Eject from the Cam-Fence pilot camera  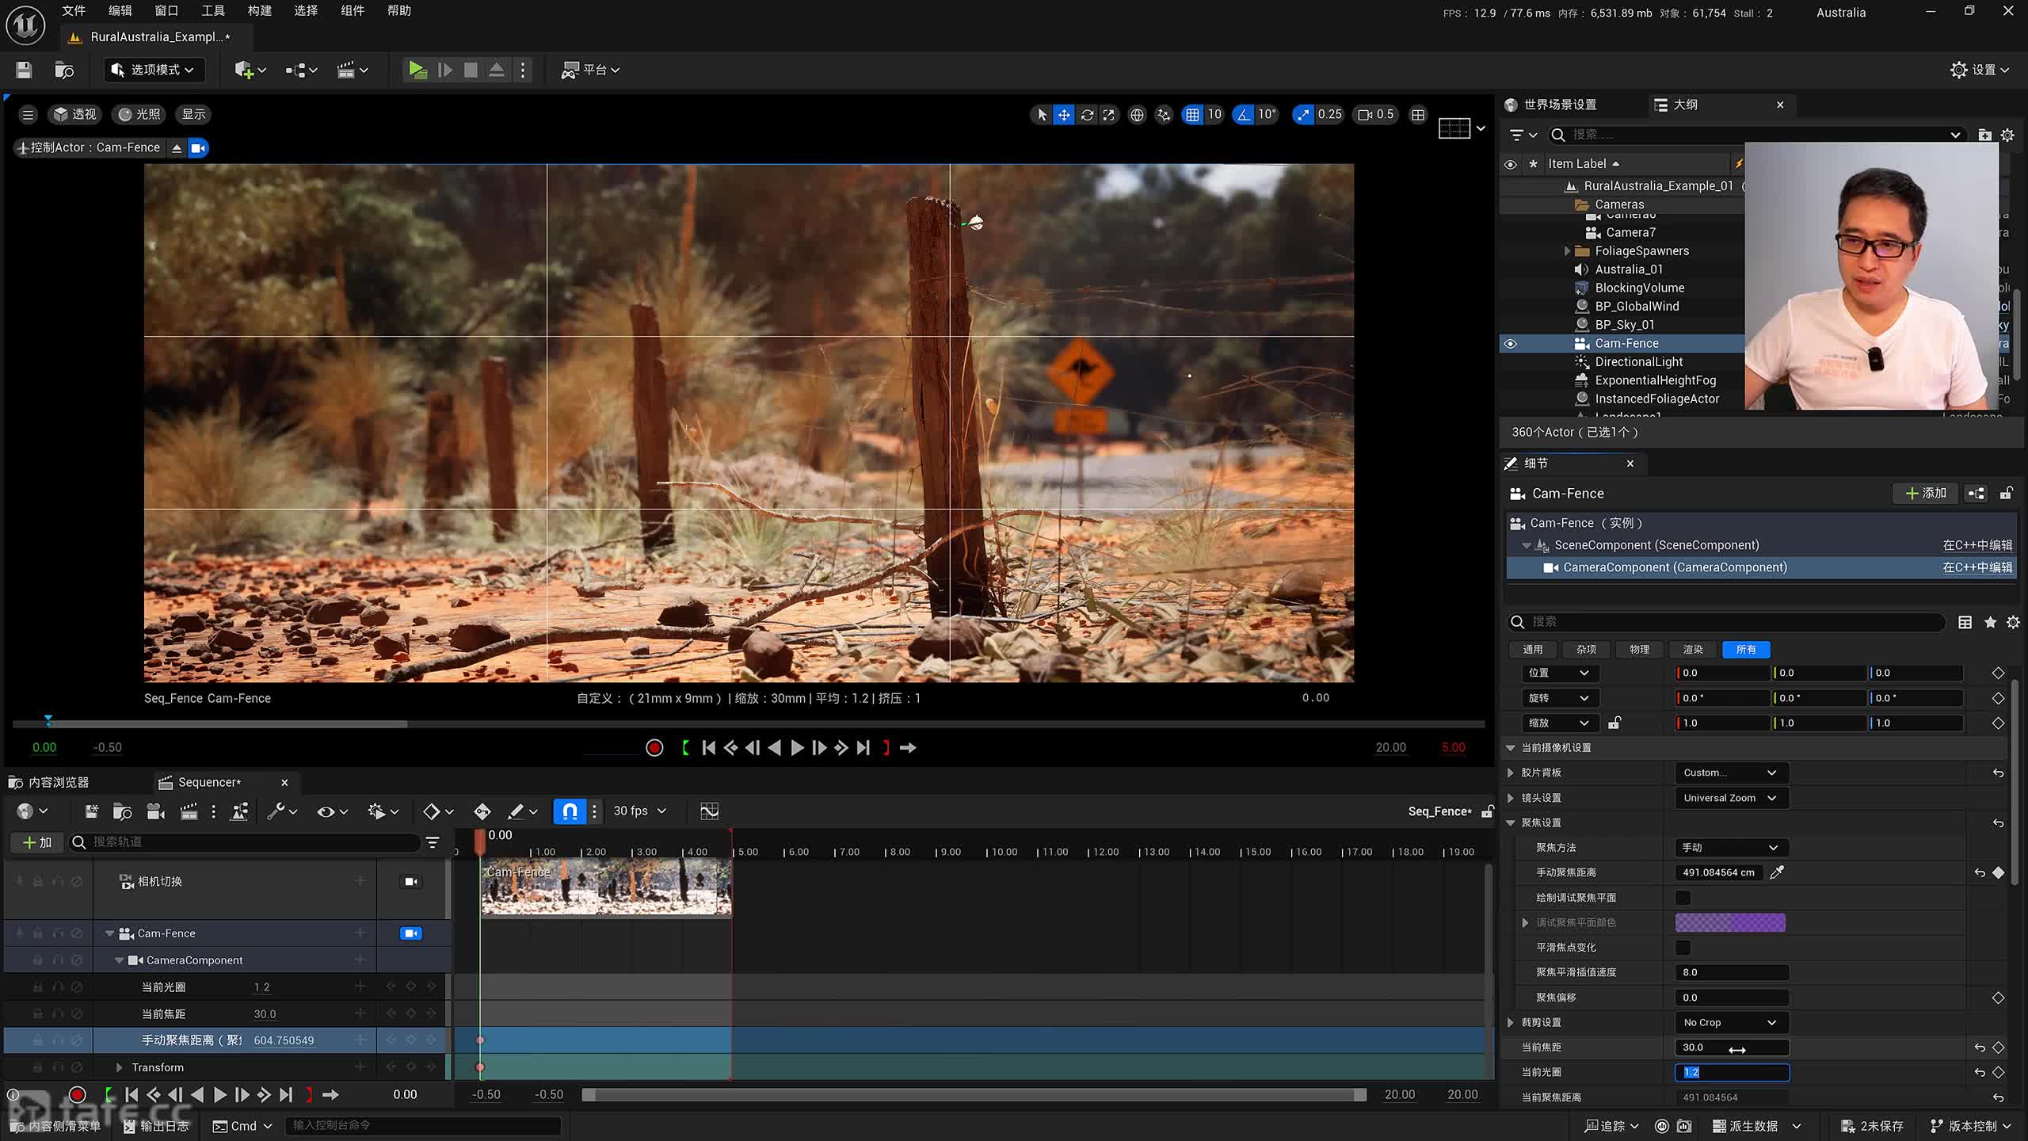pos(177,148)
